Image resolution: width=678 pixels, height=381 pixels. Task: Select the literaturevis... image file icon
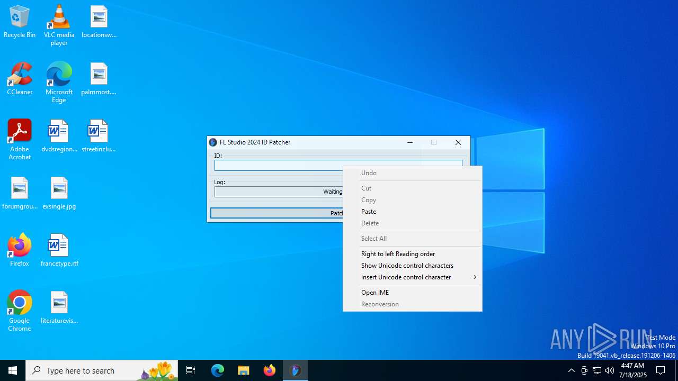(x=59, y=308)
